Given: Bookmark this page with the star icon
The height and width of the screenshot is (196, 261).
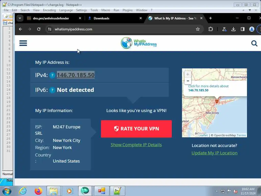Looking at the screenshot, I should pyautogui.click(x=198, y=29).
